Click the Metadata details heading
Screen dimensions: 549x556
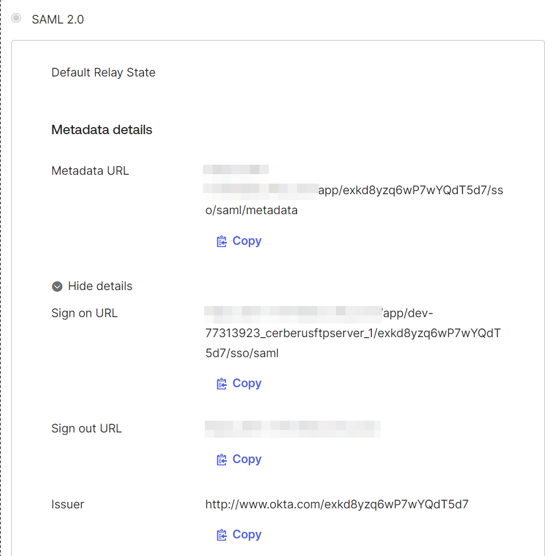[x=102, y=130]
